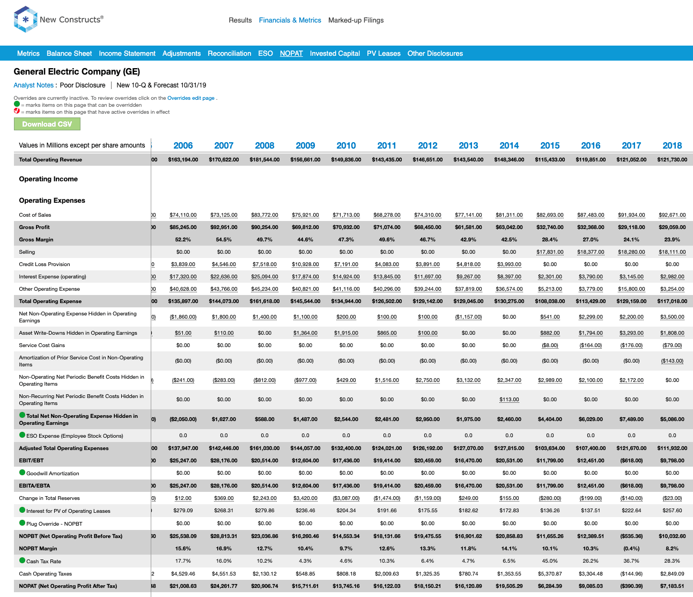Click 2017 EBIT/EBT value ($618.00)
Screen dimensions: 693x597
pyautogui.click(x=631, y=461)
